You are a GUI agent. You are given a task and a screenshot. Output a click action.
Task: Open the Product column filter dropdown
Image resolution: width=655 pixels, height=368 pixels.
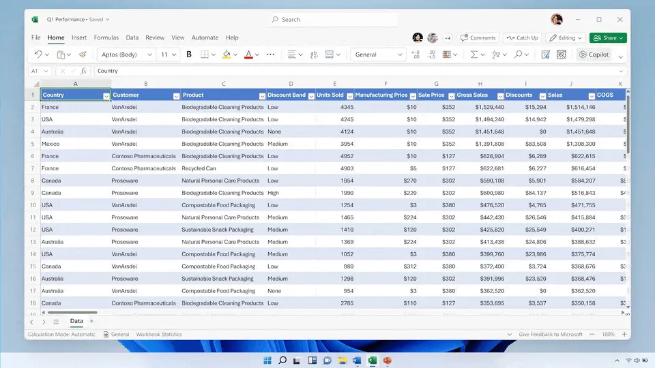[x=262, y=96]
